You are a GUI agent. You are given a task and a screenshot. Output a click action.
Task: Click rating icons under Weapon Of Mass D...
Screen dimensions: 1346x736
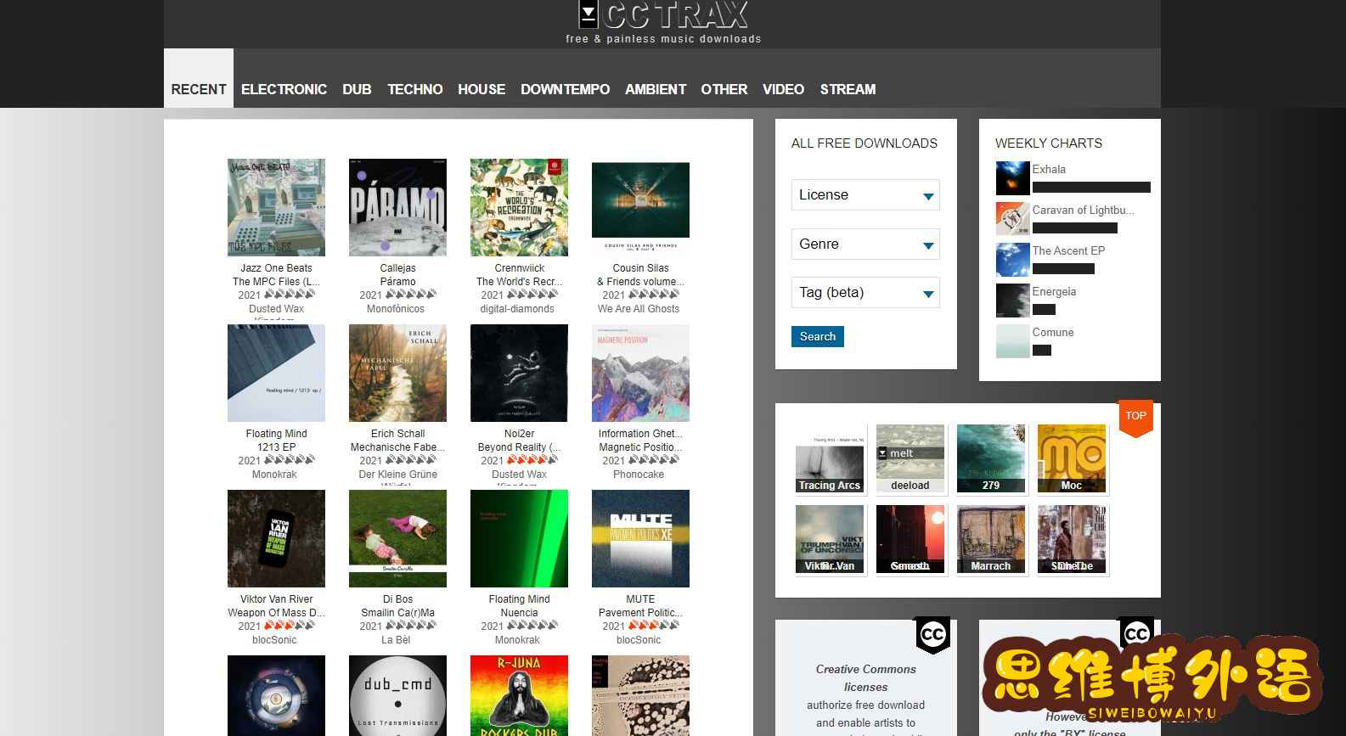click(290, 626)
